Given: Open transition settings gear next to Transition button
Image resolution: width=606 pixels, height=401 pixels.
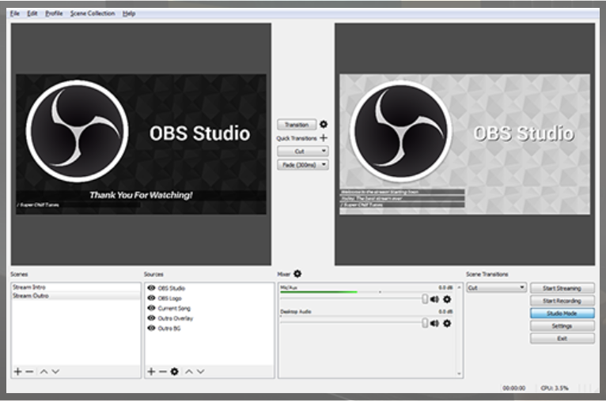Looking at the screenshot, I should [324, 124].
